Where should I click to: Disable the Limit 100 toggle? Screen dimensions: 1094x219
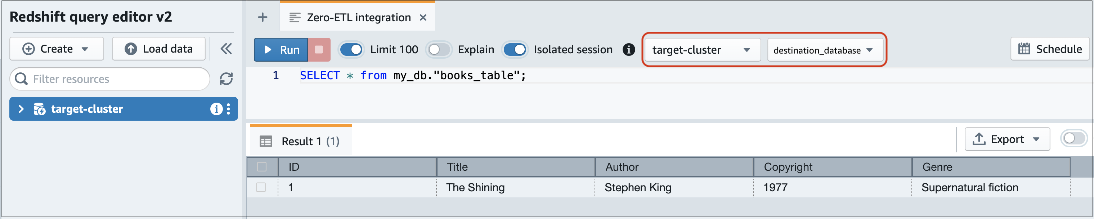[x=351, y=50]
